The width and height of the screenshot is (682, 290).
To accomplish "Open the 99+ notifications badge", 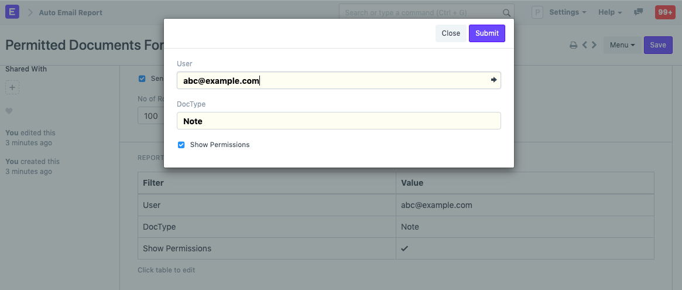I will coord(665,12).
